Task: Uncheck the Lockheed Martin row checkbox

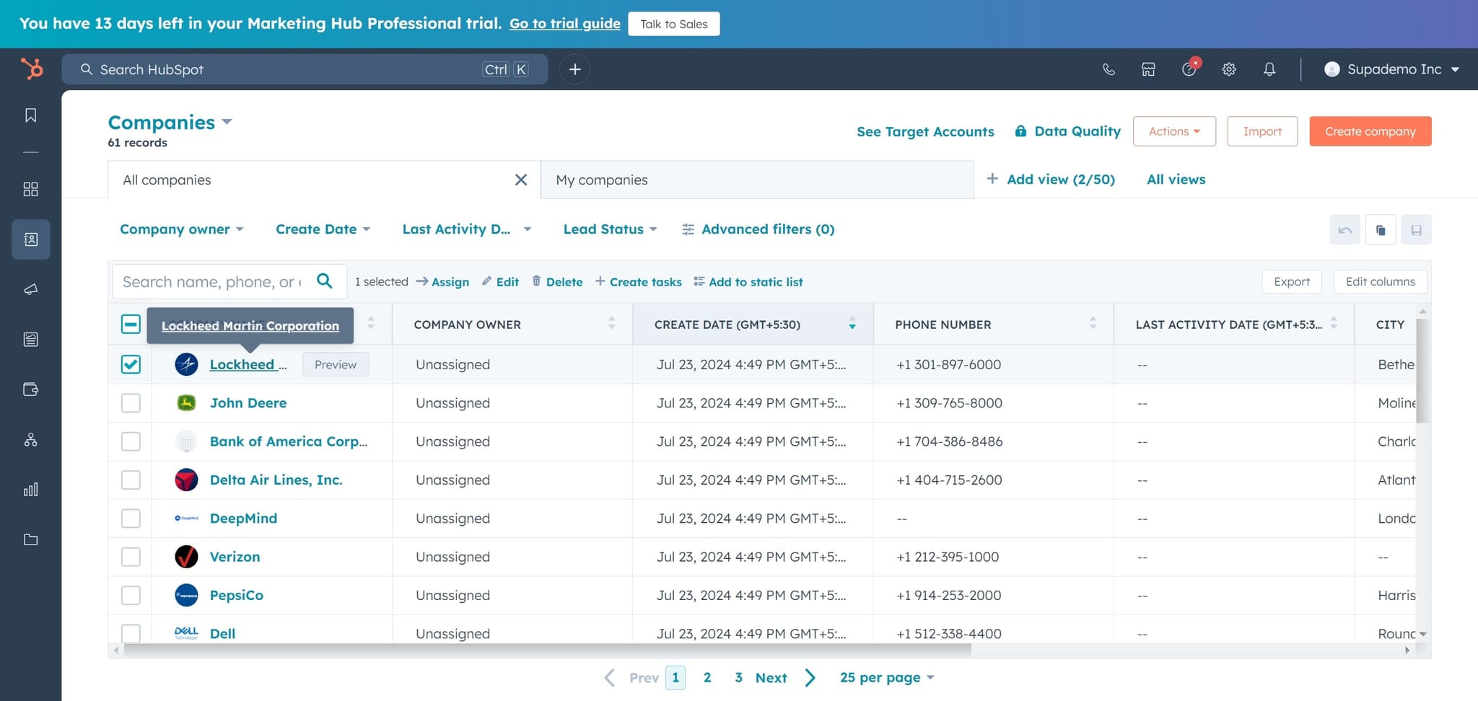Action: tap(131, 364)
